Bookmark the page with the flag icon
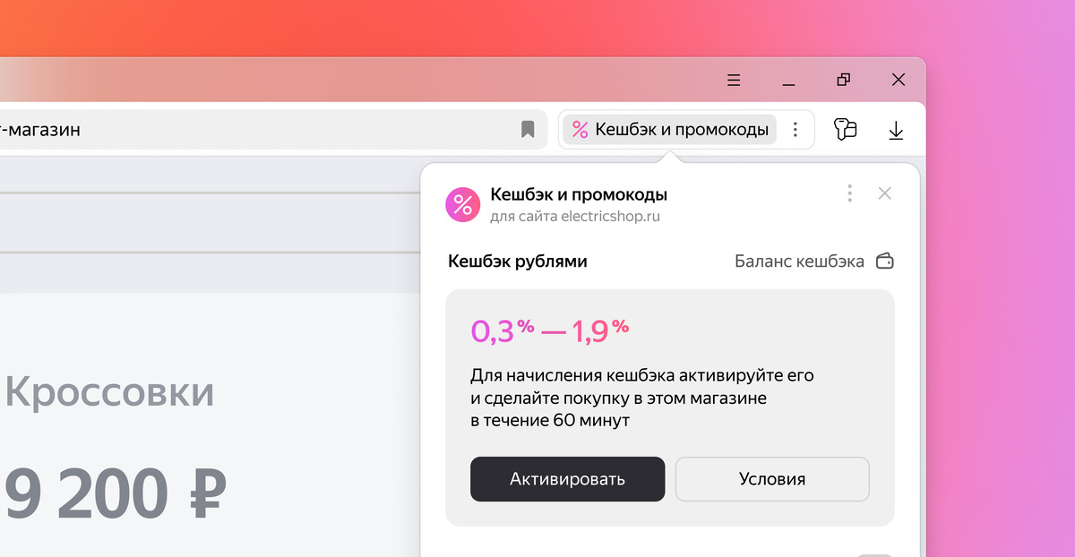This screenshot has height=557, width=1075. [x=528, y=129]
